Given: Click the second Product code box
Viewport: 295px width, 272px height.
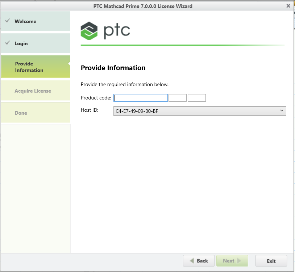Looking at the screenshot, I should (x=178, y=98).
